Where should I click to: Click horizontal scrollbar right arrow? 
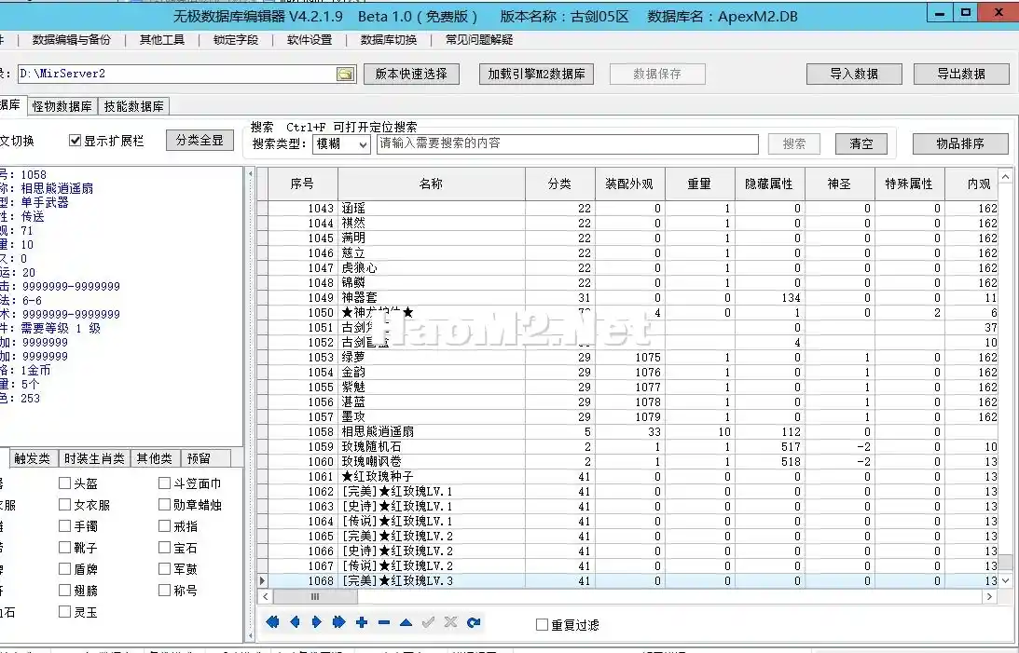pyautogui.click(x=990, y=596)
